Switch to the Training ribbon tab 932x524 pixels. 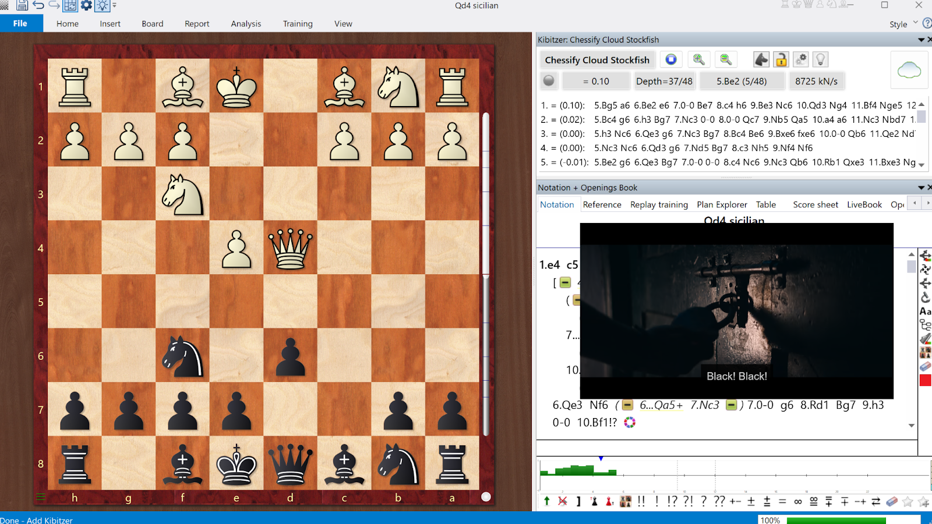[298, 24]
